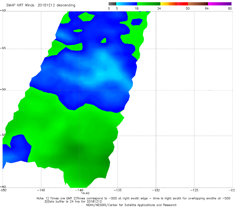Click the '-140' longitude axis label
Screen dimensions: 235x207
(x=79, y=190)
